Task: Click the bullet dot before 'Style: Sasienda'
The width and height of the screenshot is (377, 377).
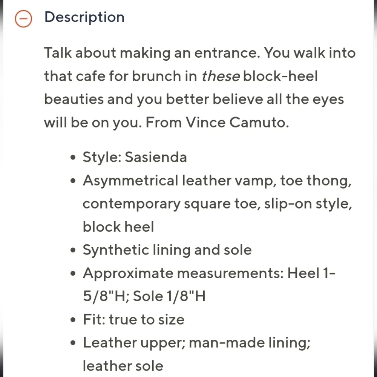Action: coord(73,158)
